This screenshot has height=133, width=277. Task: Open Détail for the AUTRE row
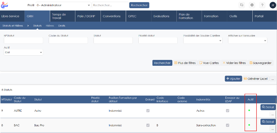tap(268, 107)
